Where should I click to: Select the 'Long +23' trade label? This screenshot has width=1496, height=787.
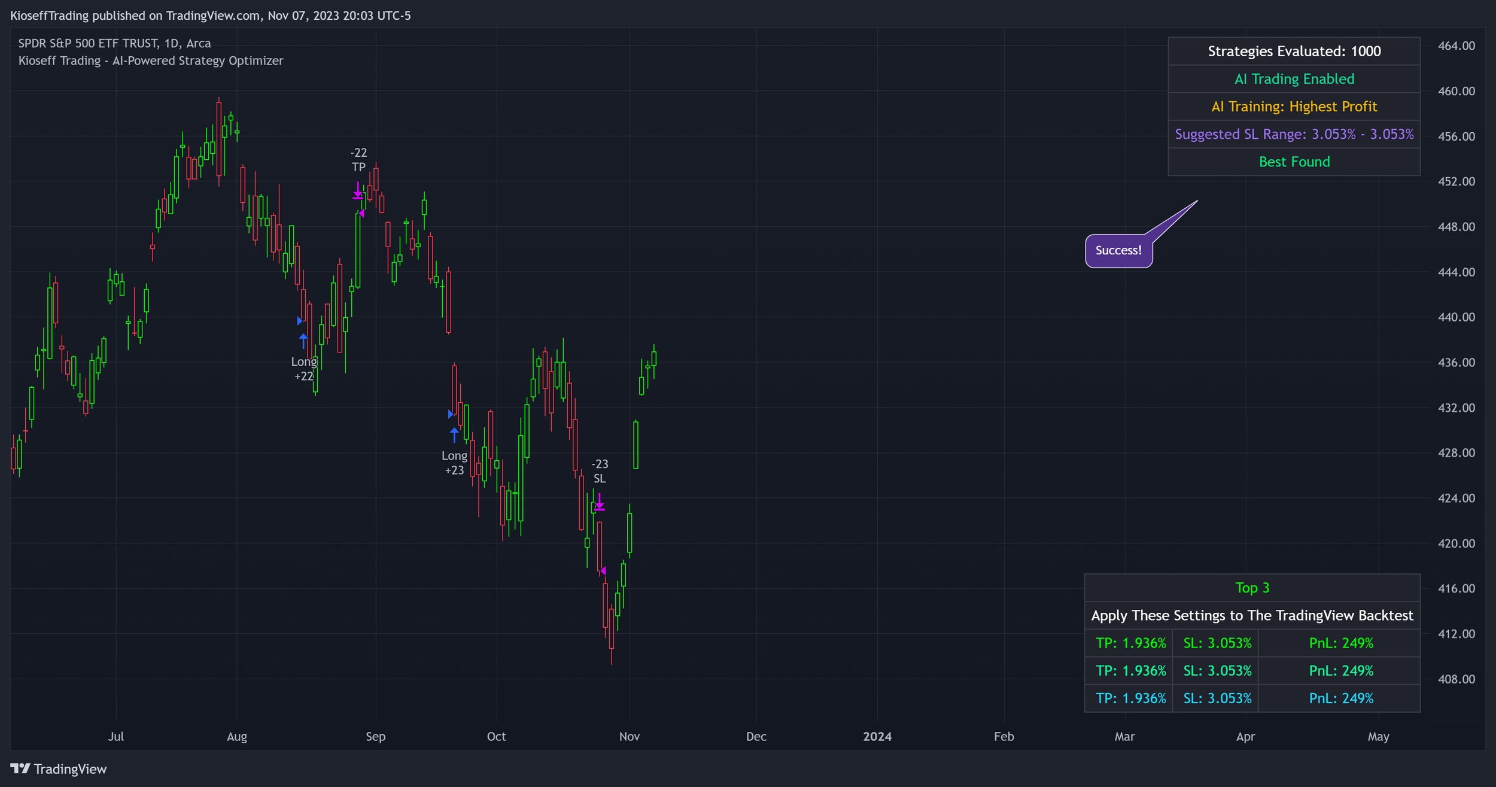tap(454, 463)
